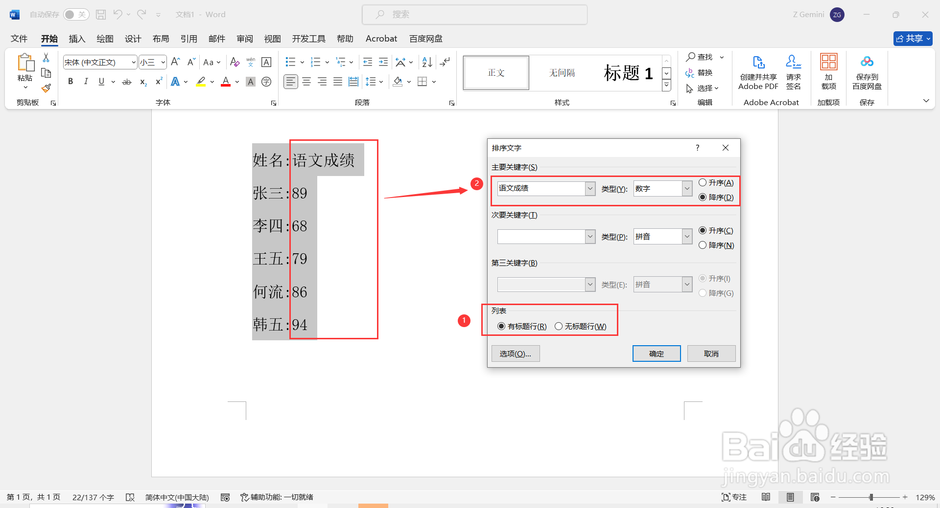Image resolution: width=940 pixels, height=508 pixels.
Task: Open the 视图 ribbon tab
Action: 272,39
